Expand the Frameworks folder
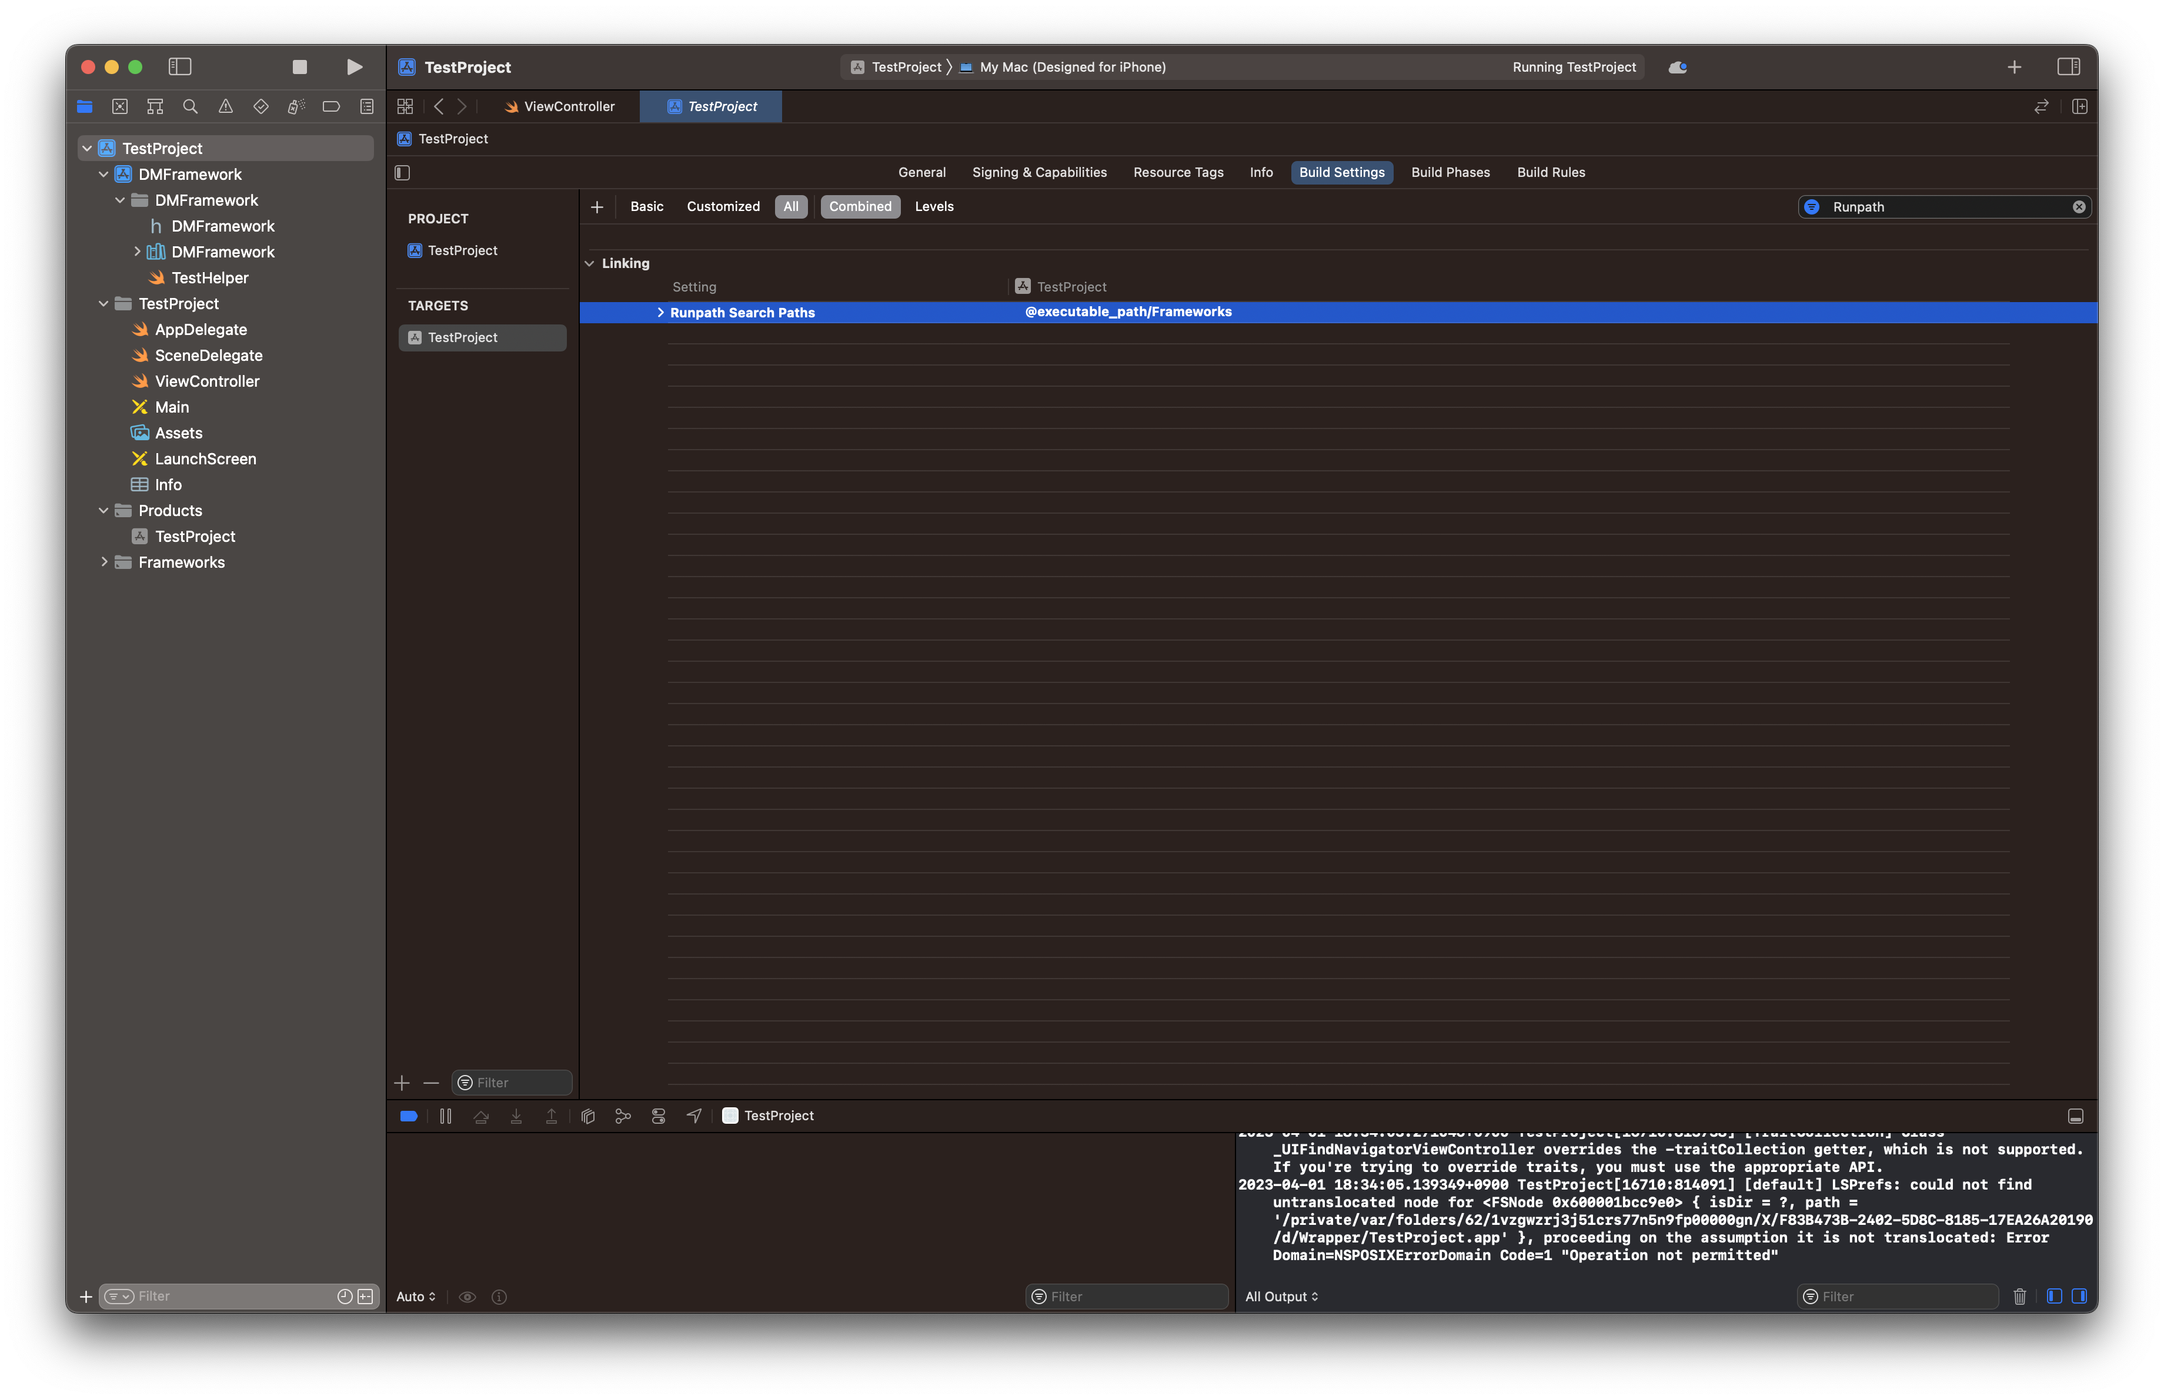Viewport: 2164px width, 1400px height. click(x=103, y=562)
